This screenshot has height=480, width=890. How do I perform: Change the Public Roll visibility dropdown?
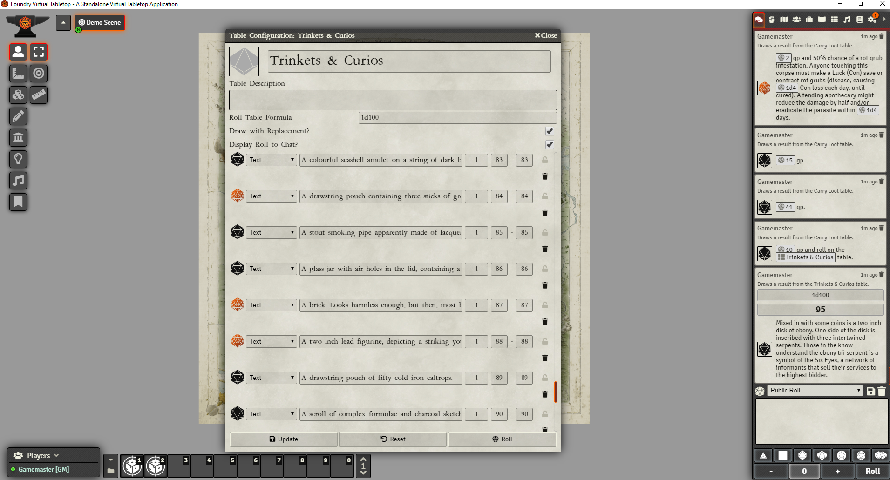814,391
